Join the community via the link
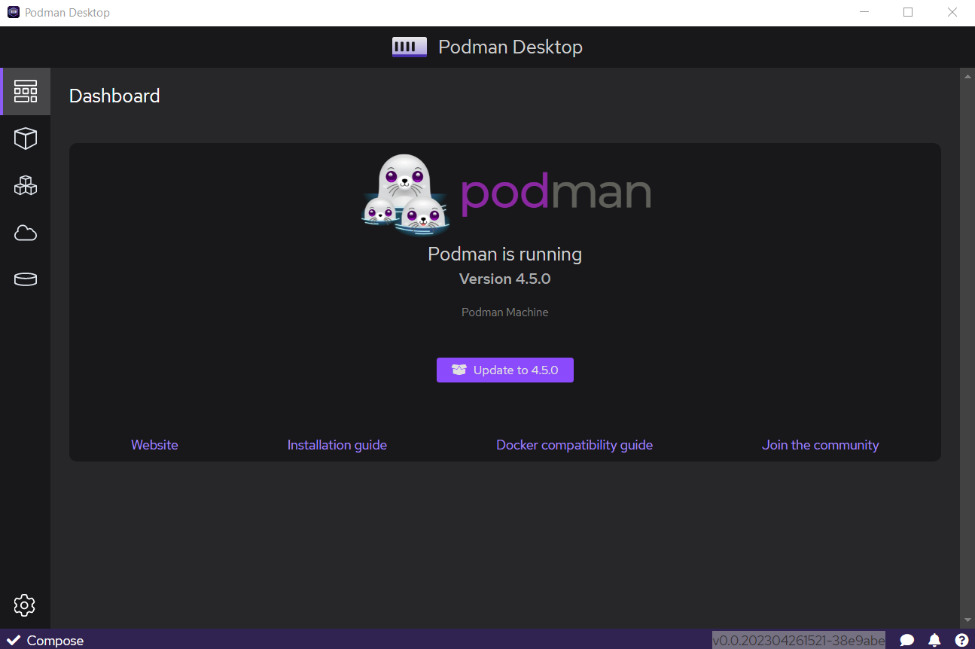Viewport: 975px width, 649px height. coord(820,445)
